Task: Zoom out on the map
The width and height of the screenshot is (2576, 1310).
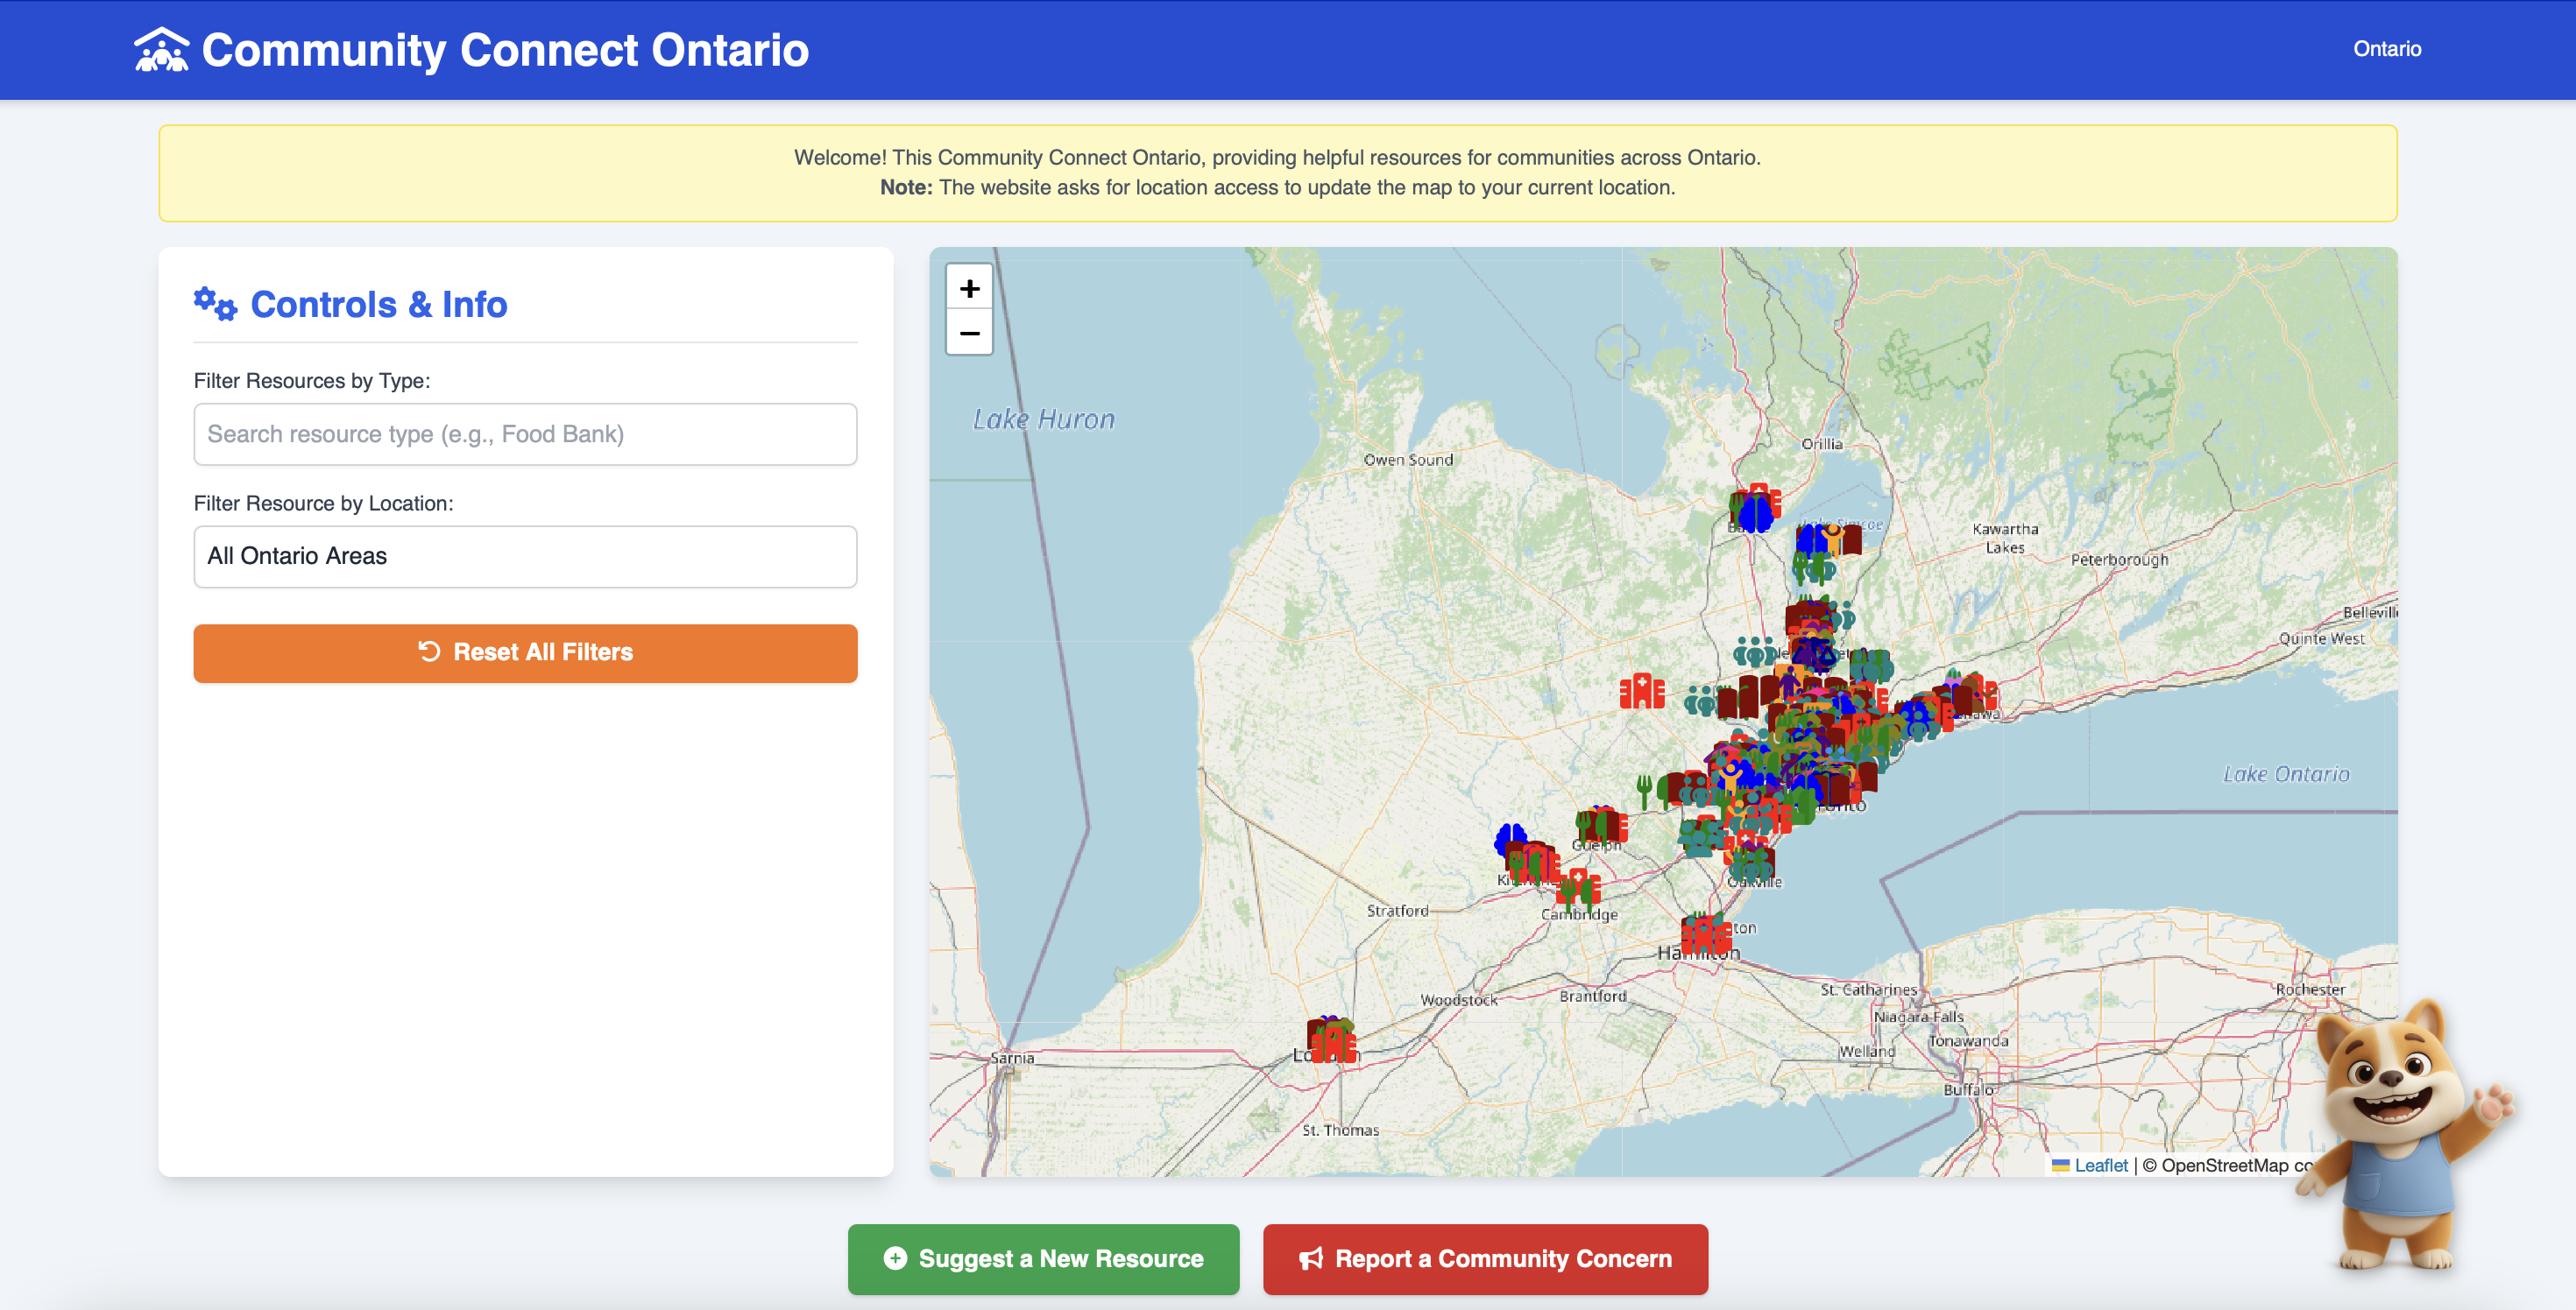Action: click(968, 333)
